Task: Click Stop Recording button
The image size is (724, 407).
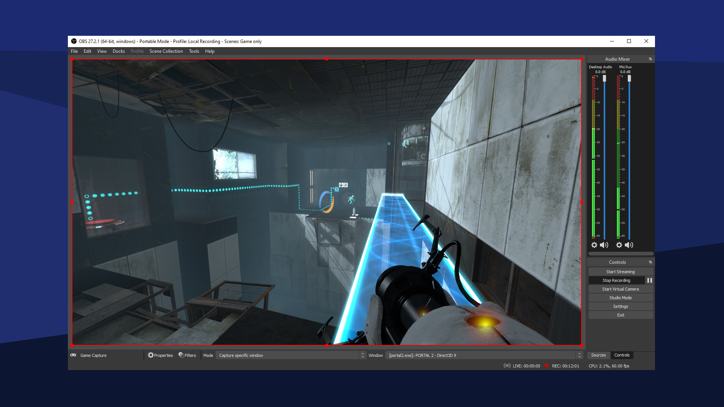Action: [x=616, y=280]
